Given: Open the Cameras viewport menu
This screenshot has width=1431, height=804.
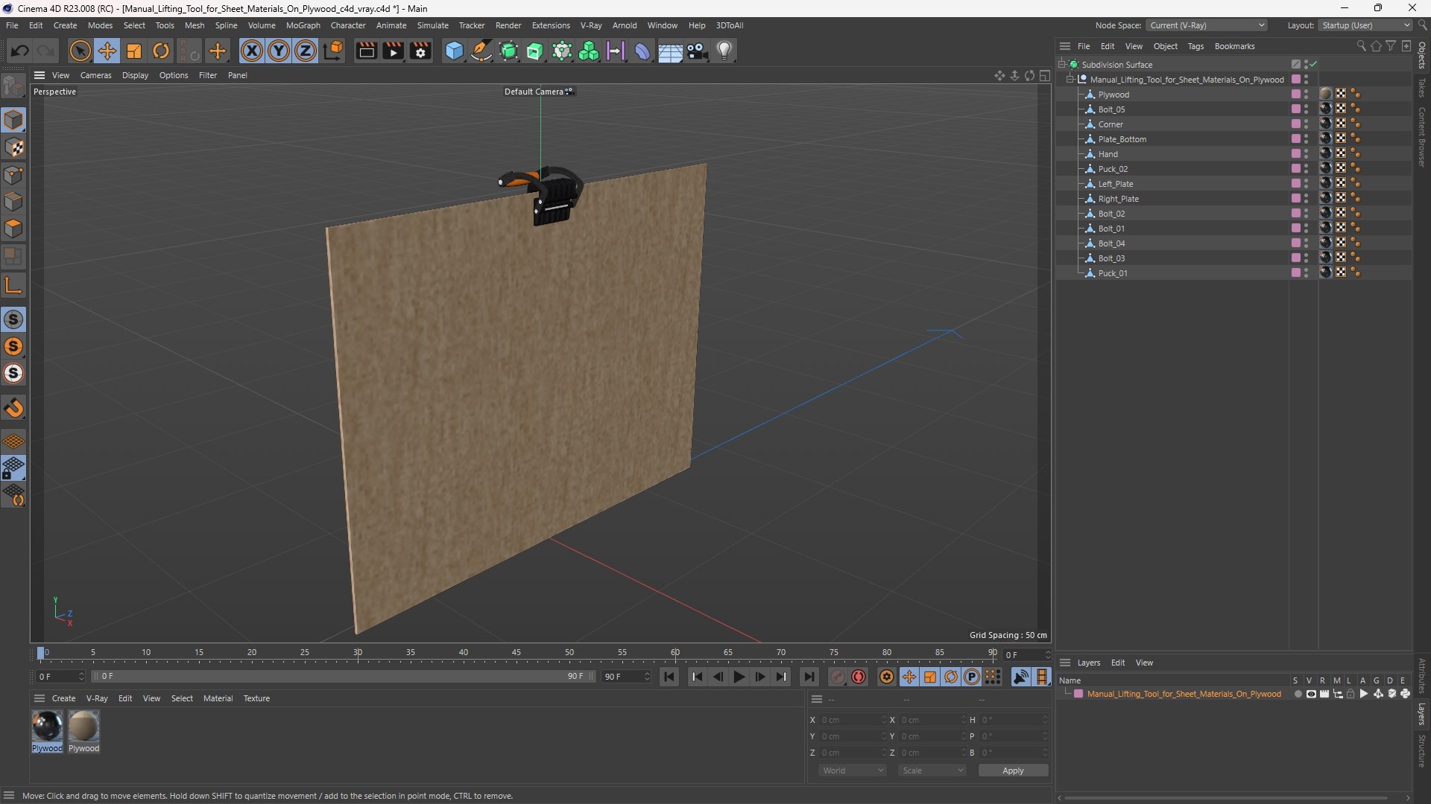Looking at the screenshot, I should pos(95,75).
